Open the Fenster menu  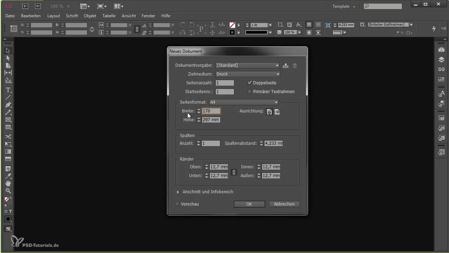tap(148, 16)
